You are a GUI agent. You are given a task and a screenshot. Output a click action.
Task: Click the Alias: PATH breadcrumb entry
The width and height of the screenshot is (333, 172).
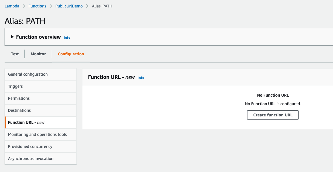[x=102, y=6]
